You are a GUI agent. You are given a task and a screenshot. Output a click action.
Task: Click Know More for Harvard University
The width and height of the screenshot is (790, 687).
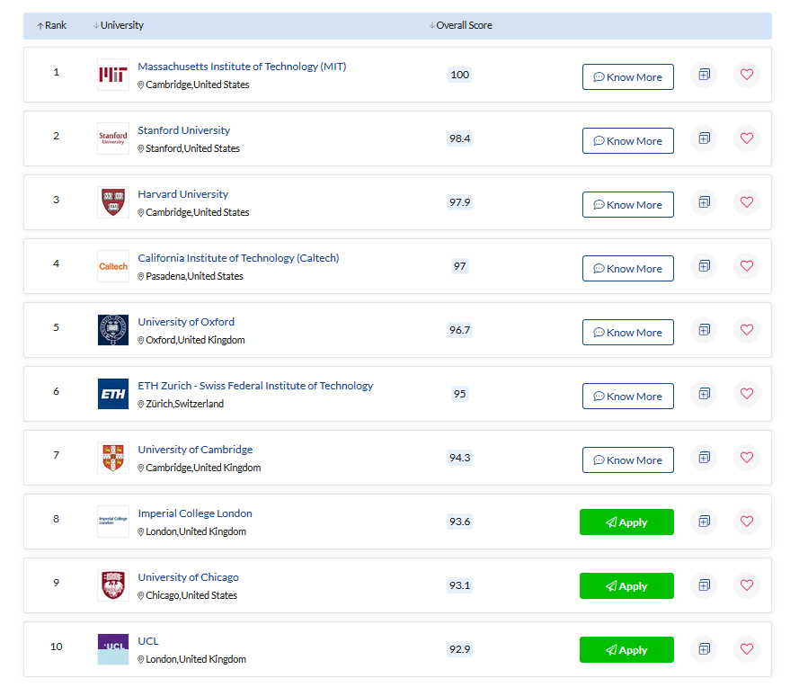(x=627, y=205)
